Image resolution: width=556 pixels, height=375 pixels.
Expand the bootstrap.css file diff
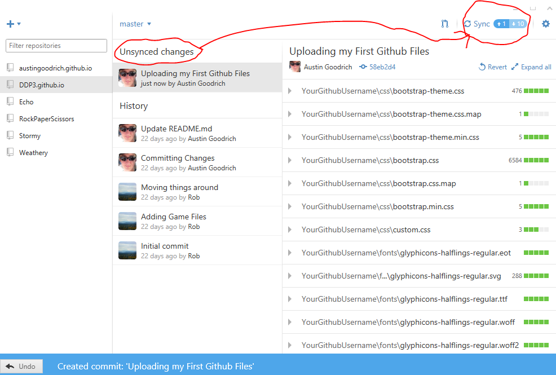click(290, 160)
